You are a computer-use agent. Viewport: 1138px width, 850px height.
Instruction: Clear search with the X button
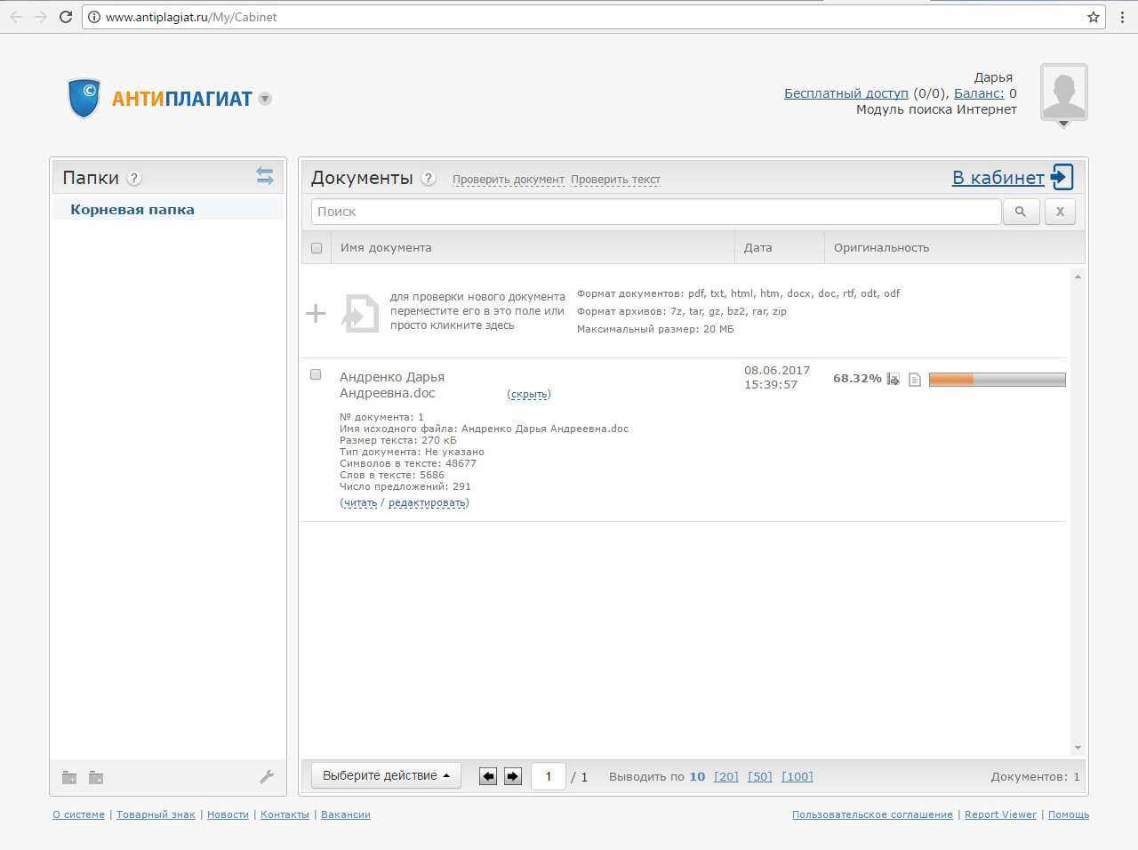tap(1060, 212)
